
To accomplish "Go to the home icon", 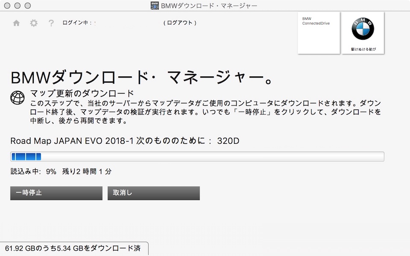I will click(x=17, y=23).
